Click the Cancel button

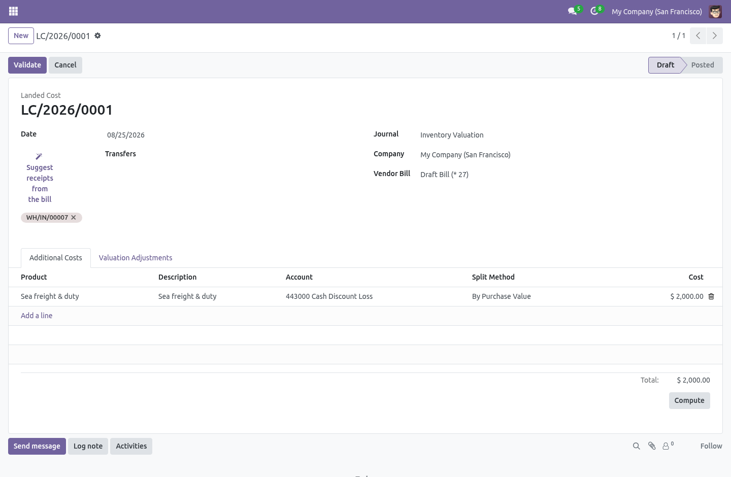click(x=65, y=65)
